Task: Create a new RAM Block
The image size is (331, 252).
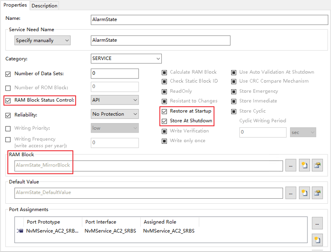Action: pyautogui.click(x=304, y=165)
